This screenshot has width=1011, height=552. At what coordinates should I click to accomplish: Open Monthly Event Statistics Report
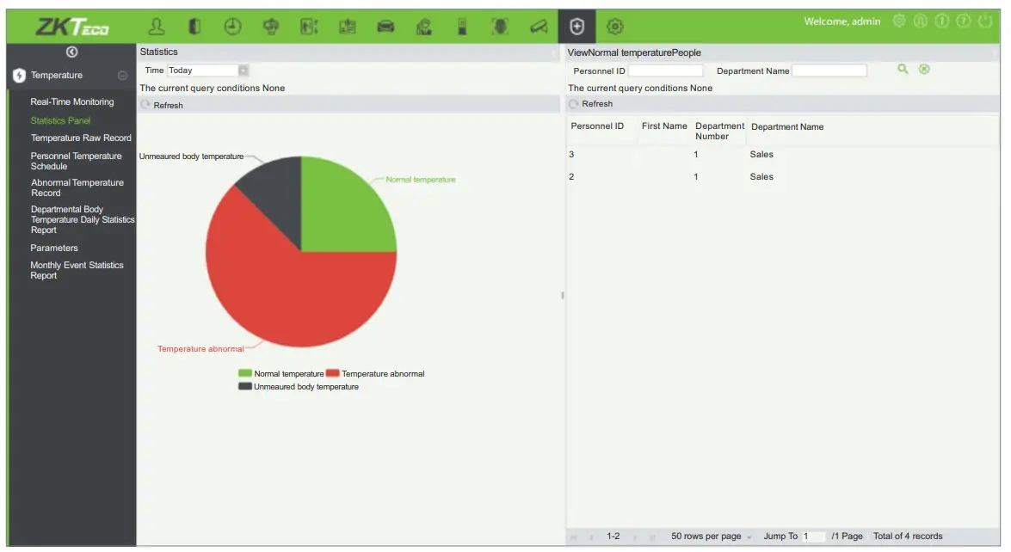pyautogui.click(x=77, y=270)
